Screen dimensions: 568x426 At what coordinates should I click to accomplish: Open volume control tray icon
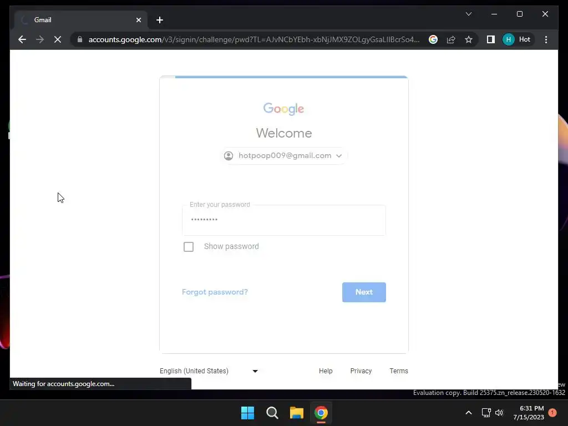(x=499, y=413)
